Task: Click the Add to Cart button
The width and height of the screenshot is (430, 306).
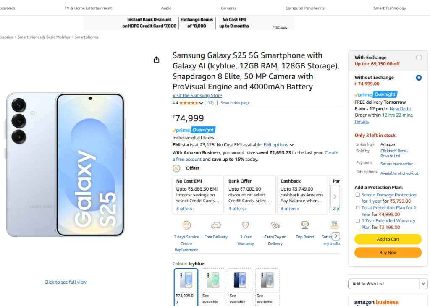Action: coord(388,239)
